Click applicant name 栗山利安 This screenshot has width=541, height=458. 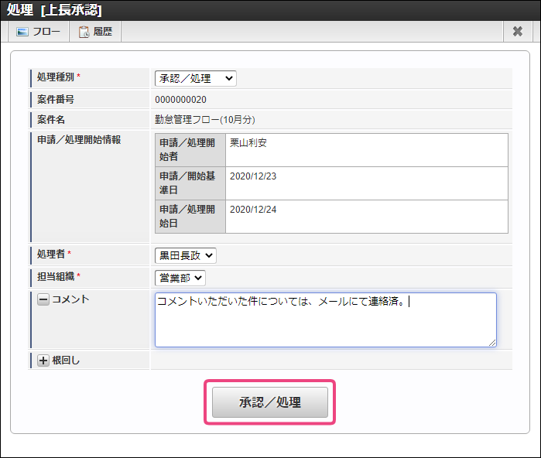pyautogui.click(x=248, y=143)
